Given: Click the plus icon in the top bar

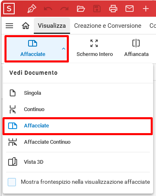Looking at the screenshot, I should point(146,9).
